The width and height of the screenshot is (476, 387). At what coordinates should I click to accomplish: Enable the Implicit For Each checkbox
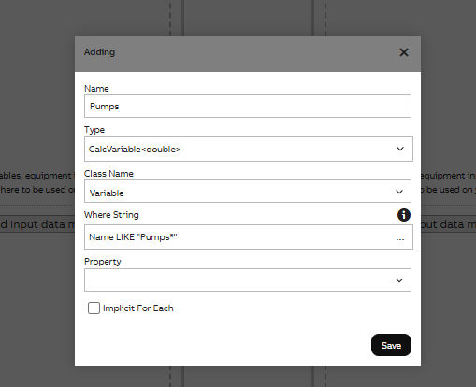(94, 308)
